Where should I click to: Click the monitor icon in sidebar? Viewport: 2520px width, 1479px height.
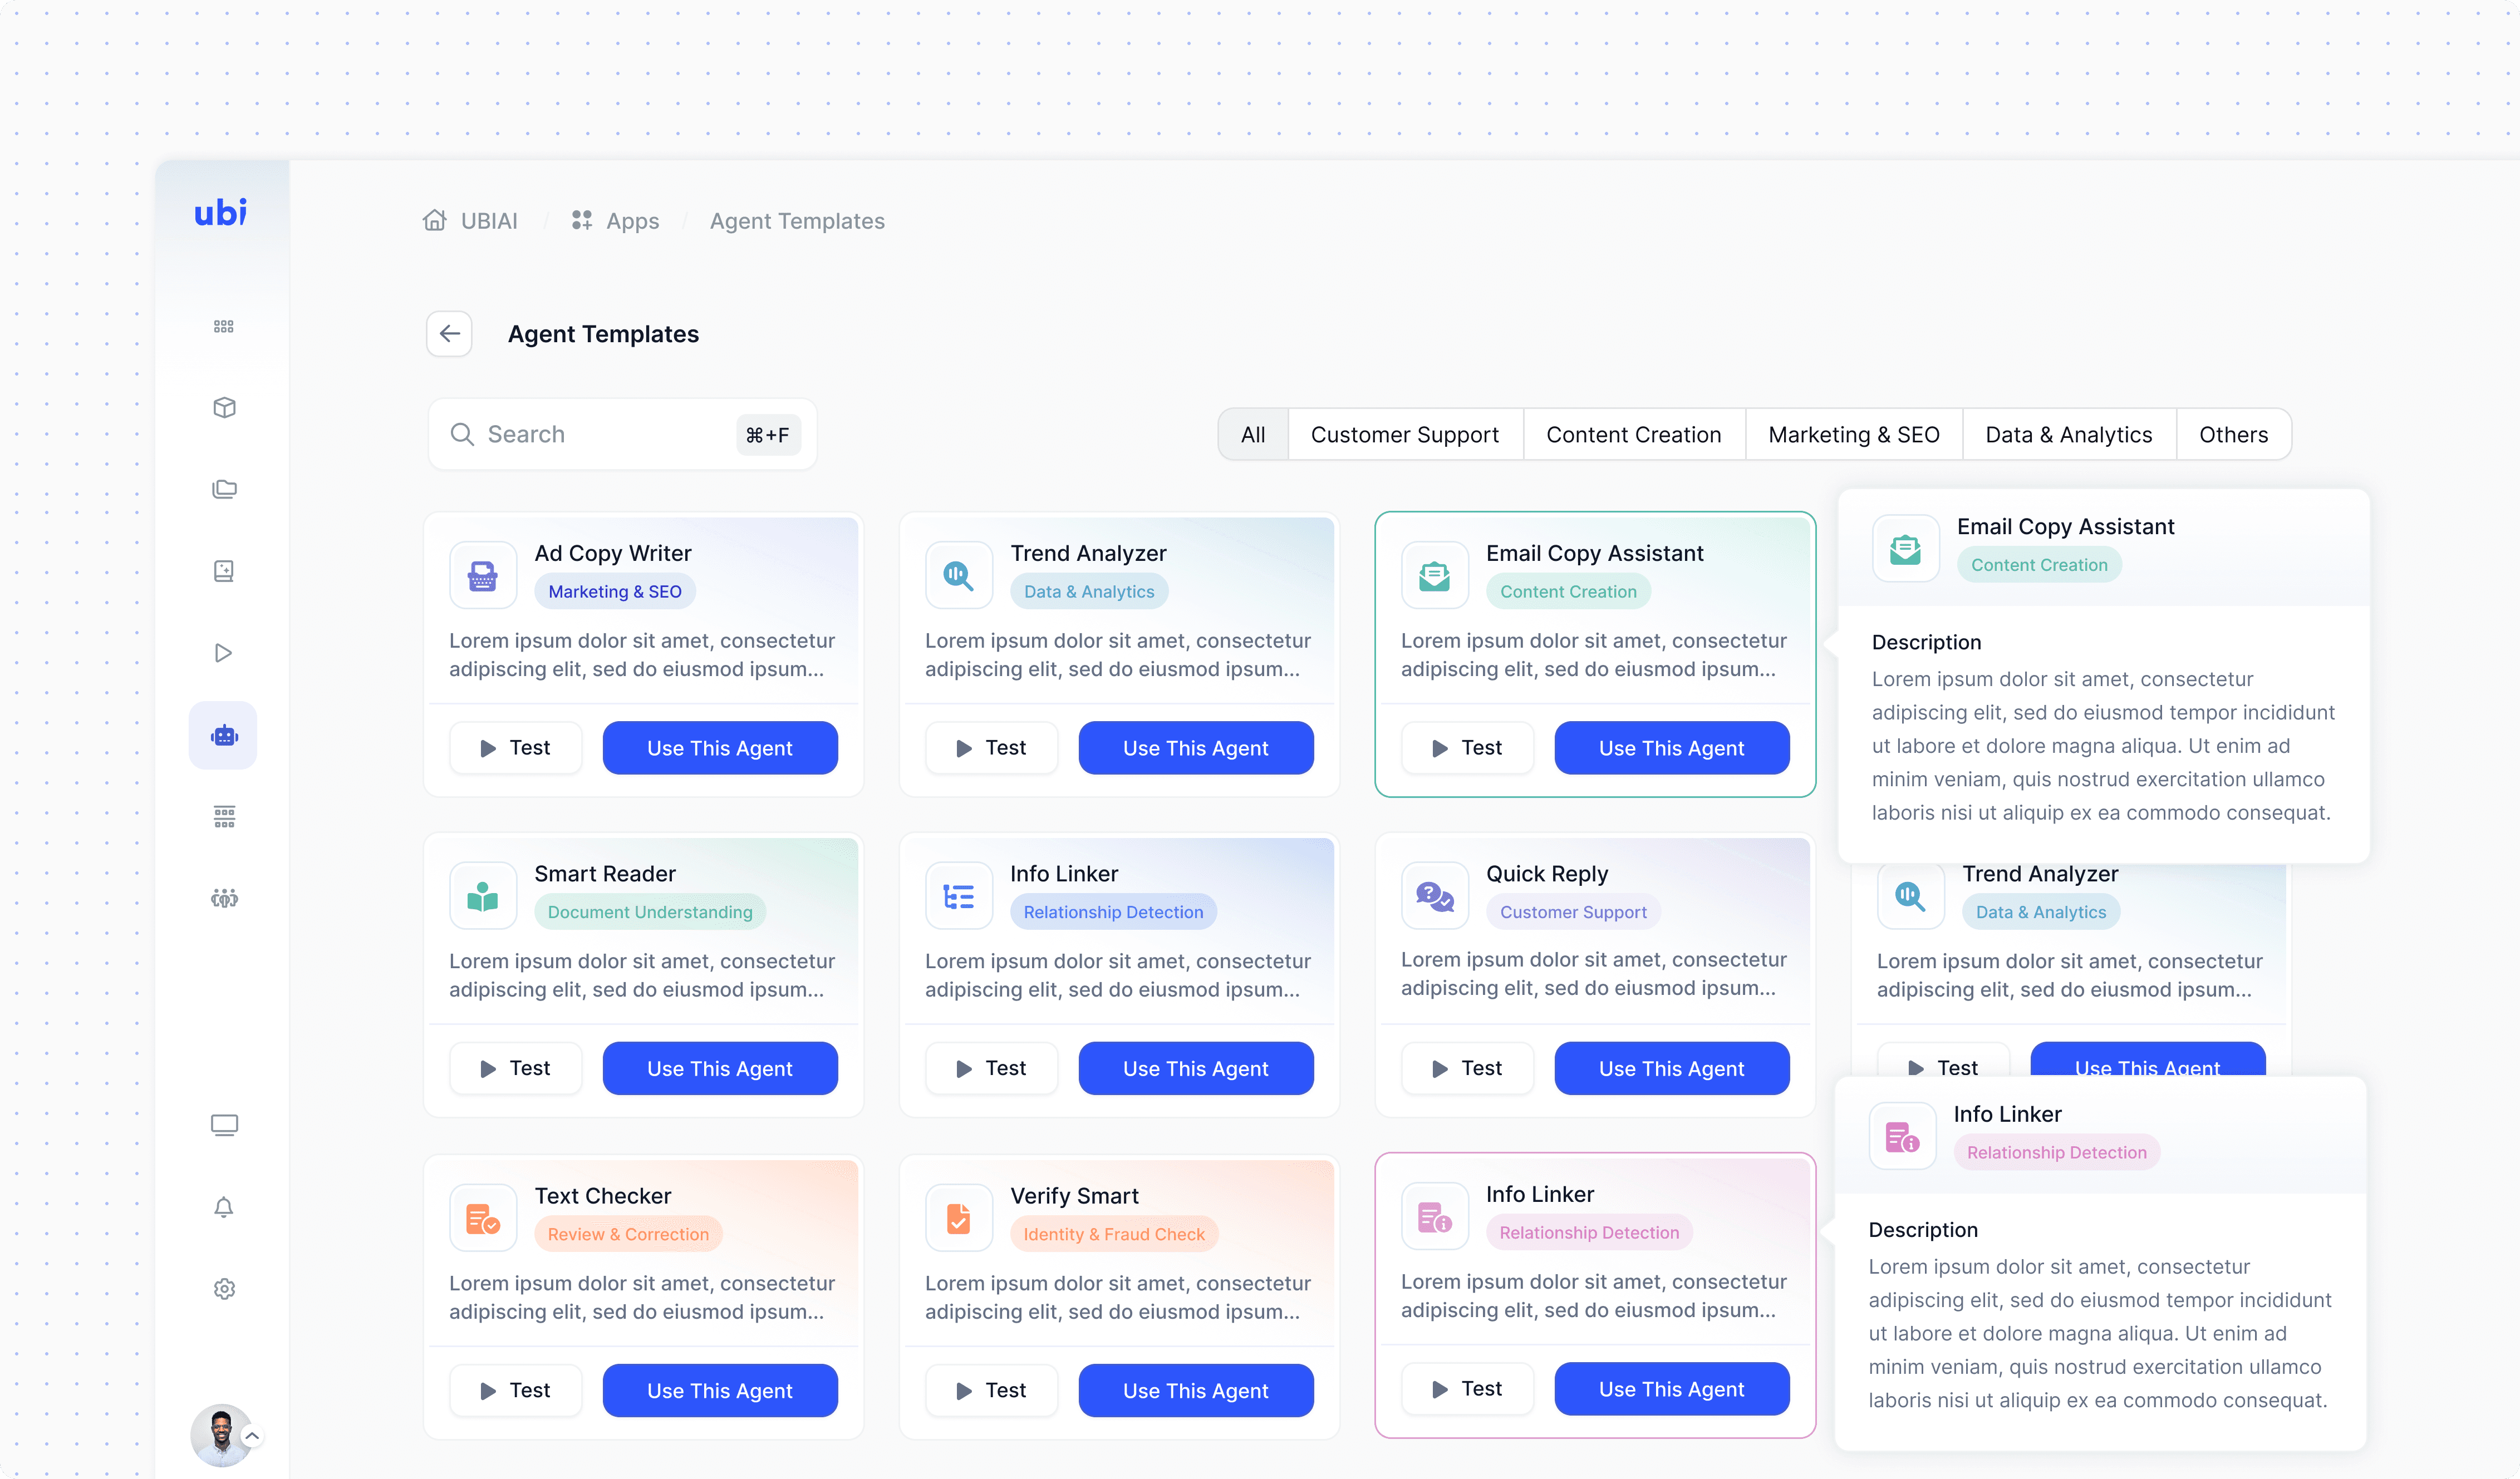tap(224, 1125)
